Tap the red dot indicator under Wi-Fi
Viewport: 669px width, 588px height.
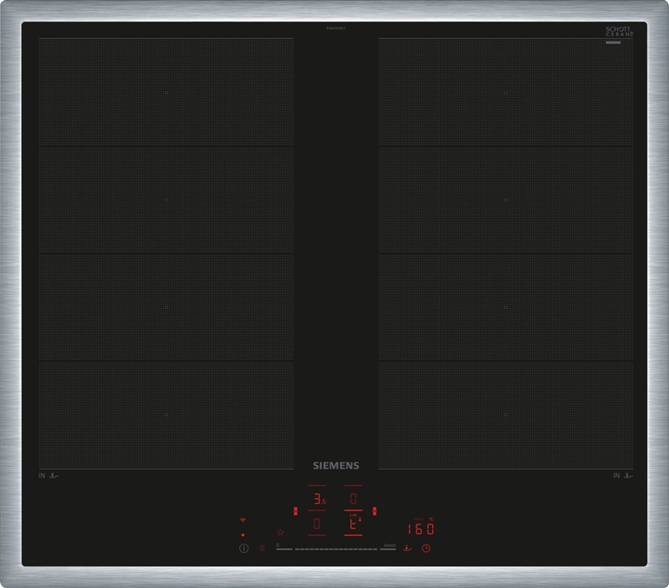[x=243, y=535]
